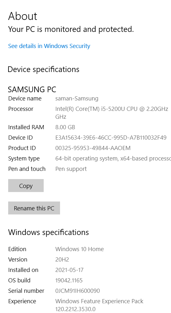This screenshot has height=313, width=171.
Task: Click the Processor value Intel Core i5-5200U
Action: (x=112, y=112)
